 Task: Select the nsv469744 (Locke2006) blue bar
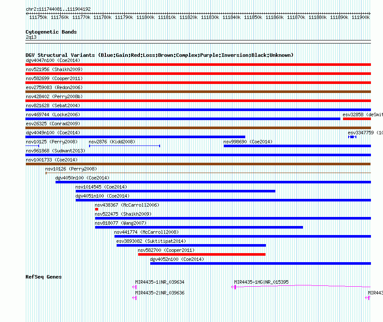183,119
